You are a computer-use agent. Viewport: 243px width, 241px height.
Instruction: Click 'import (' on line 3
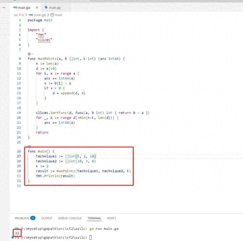[x=36, y=30]
